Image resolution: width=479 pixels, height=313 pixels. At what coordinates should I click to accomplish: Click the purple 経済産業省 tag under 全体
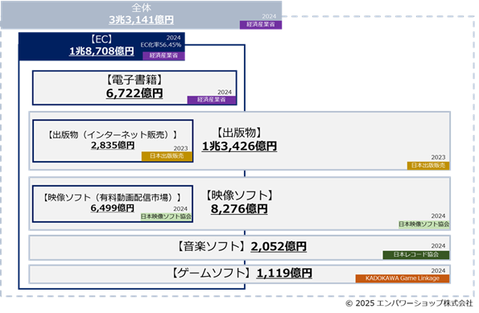pos(261,24)
